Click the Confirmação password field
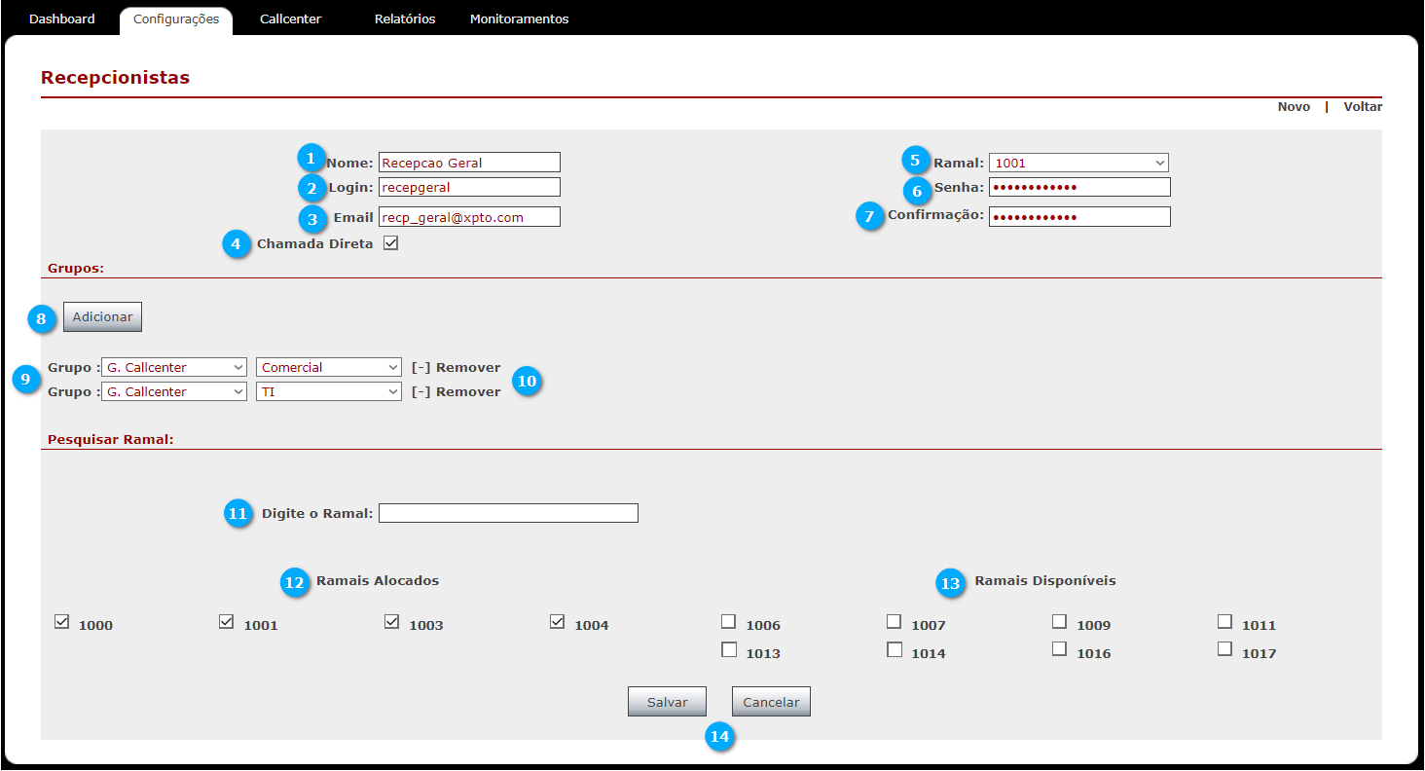 tap(1079, 217)
